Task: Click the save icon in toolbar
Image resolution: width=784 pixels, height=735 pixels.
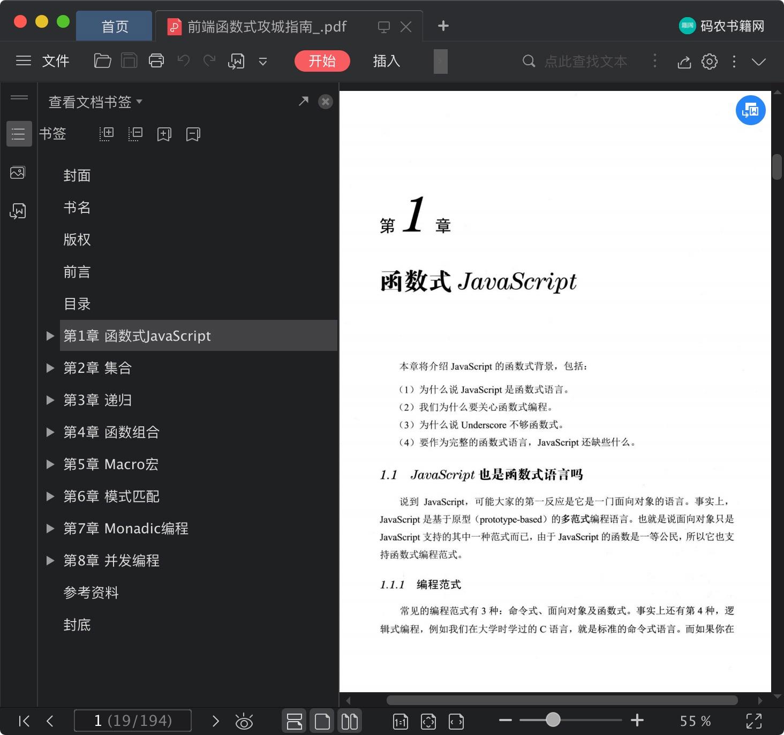Action: click(x=129, y=61)
